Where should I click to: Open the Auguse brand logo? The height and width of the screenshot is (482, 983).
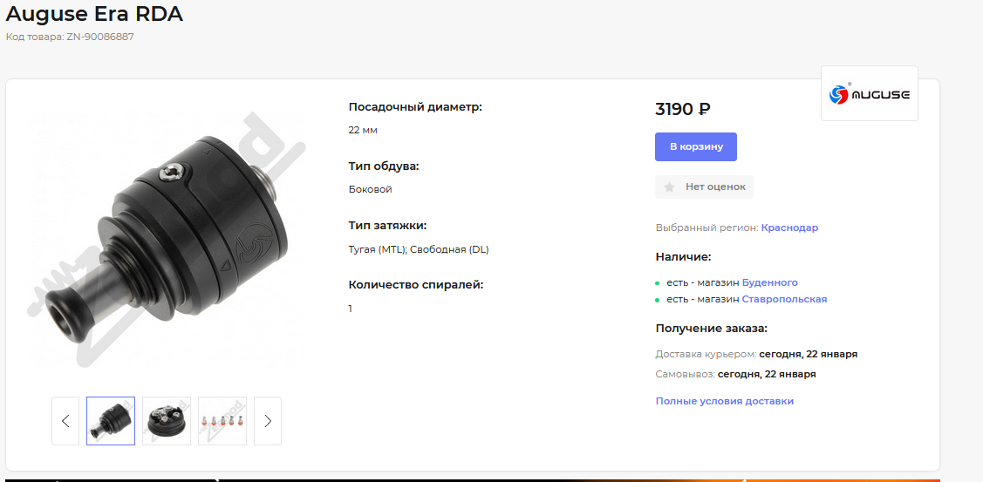(869, 93)
